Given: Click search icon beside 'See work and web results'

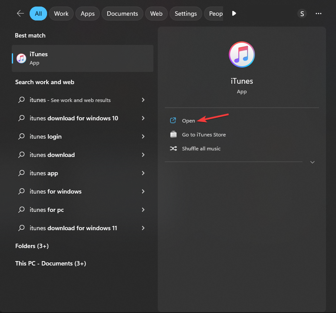Looking at the screenshot, I should (21, 100).
